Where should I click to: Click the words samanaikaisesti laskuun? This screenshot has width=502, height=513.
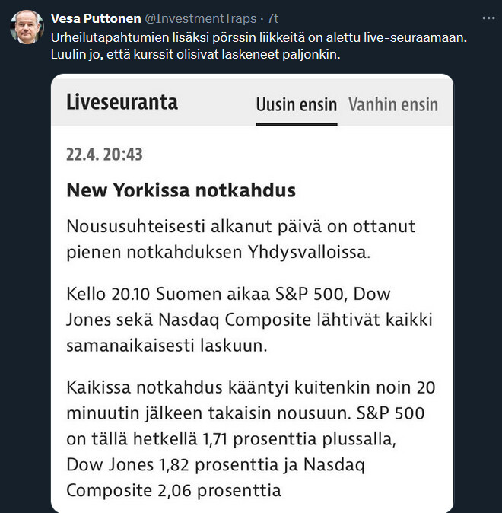coord(168,346)
